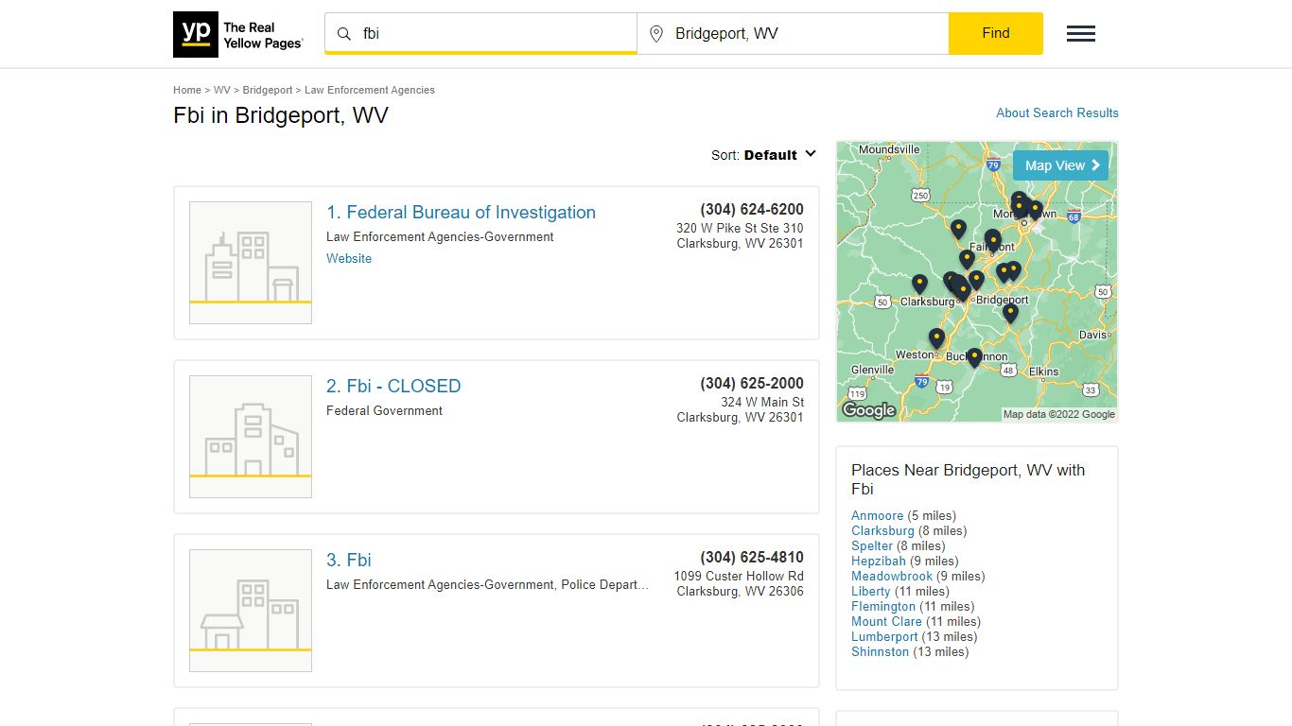Open Mount Clare nearby place link
Viewport: 1292px width, 726px height.
[x=886, y=621]
